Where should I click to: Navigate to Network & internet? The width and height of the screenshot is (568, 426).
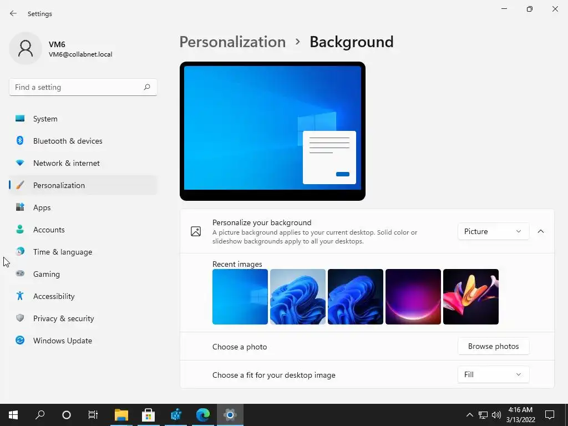tap(67, 163)
